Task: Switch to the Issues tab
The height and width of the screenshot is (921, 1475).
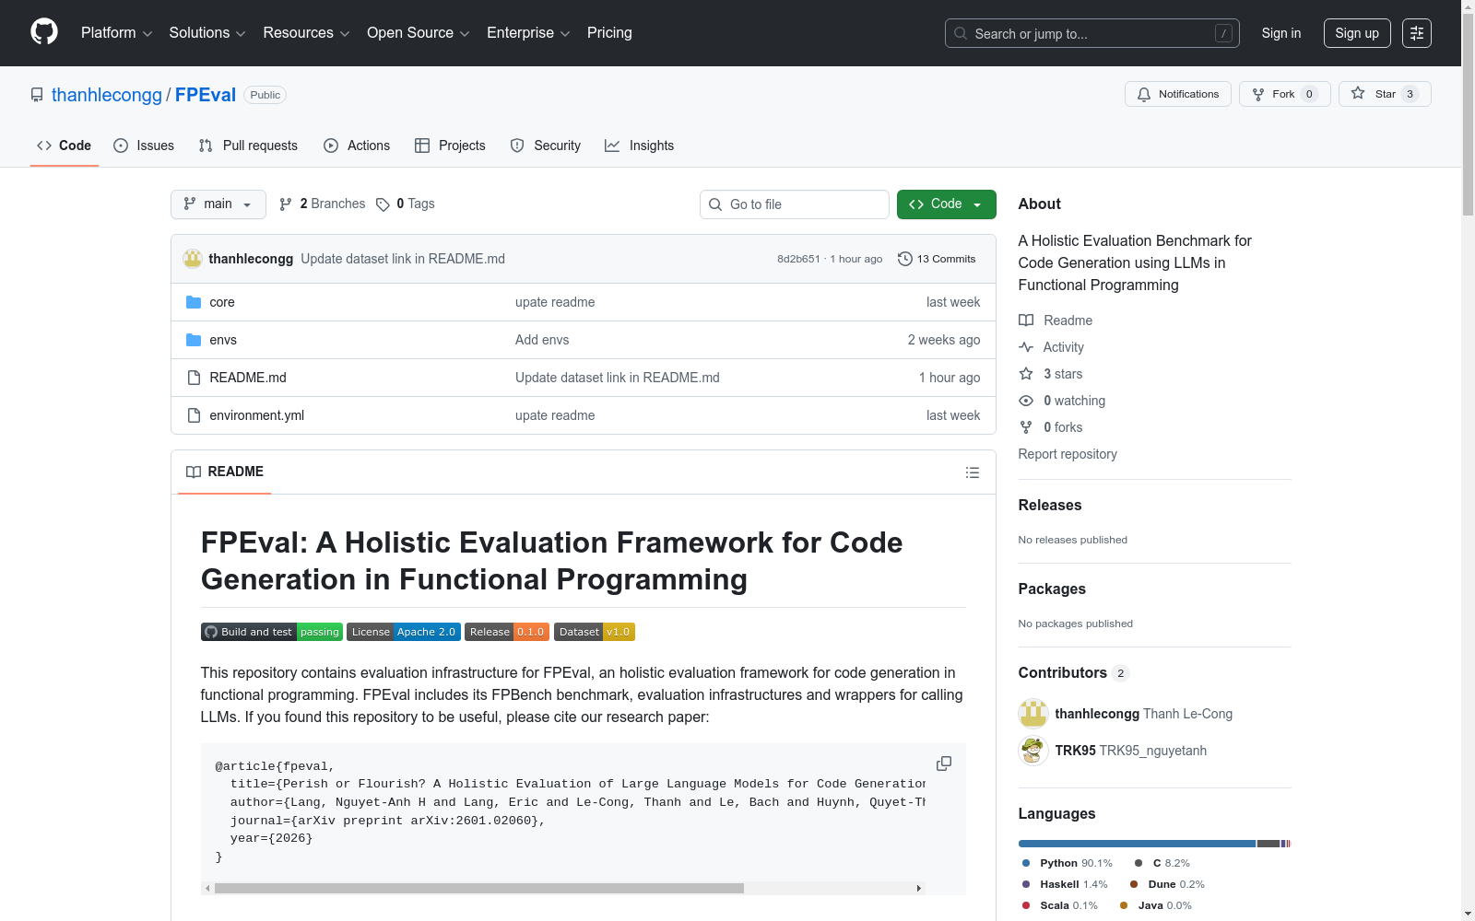Action: [x=144, y=146]
